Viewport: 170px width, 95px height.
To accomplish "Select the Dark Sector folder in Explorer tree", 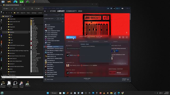I will coord(12,53).
